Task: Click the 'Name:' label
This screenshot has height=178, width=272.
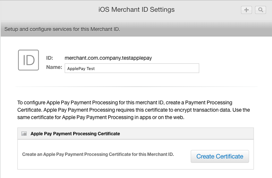Action: pyautogui.click(x=54, y=67)
